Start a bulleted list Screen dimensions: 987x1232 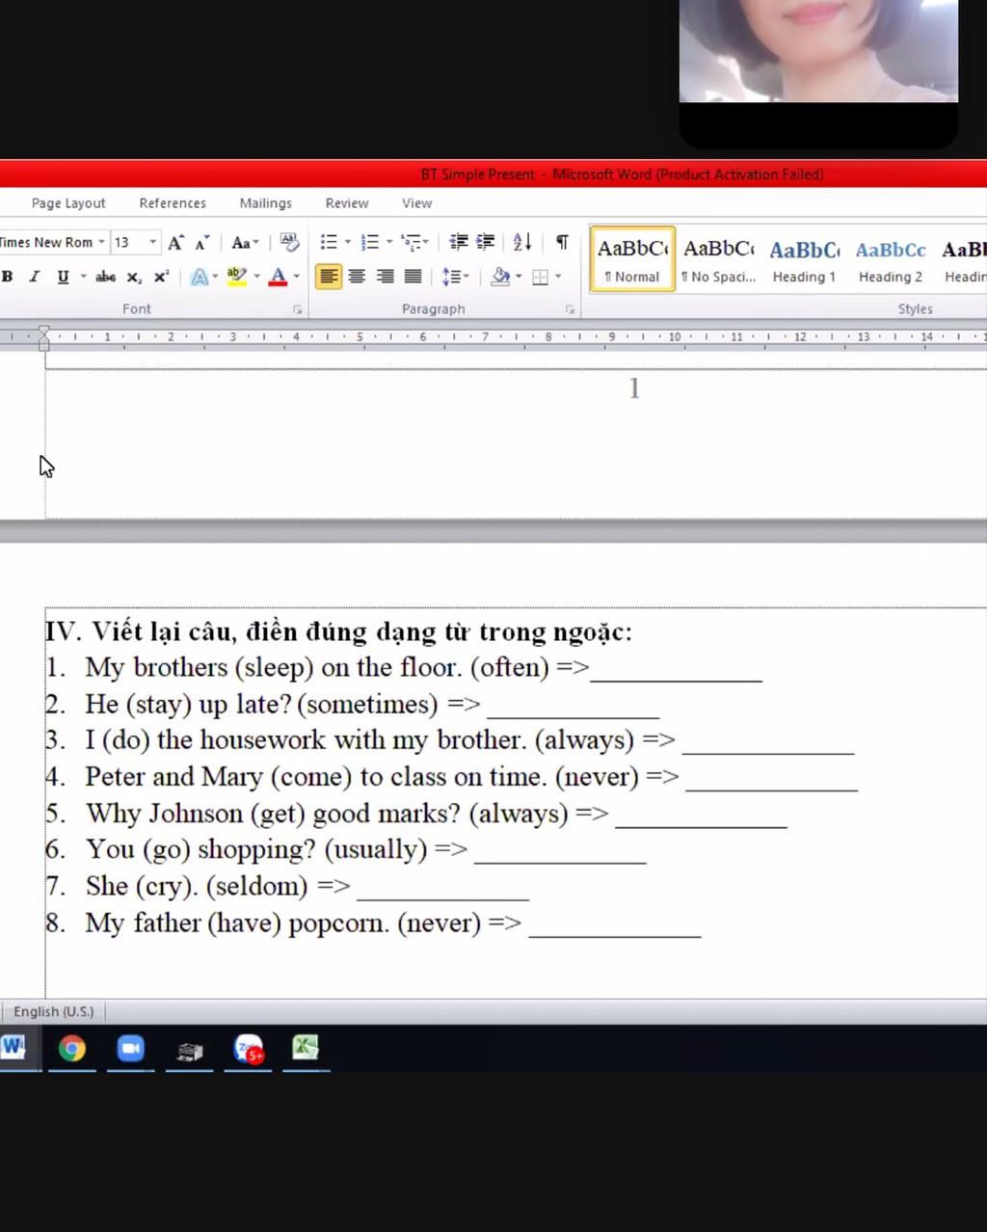[x=329, y=243]
